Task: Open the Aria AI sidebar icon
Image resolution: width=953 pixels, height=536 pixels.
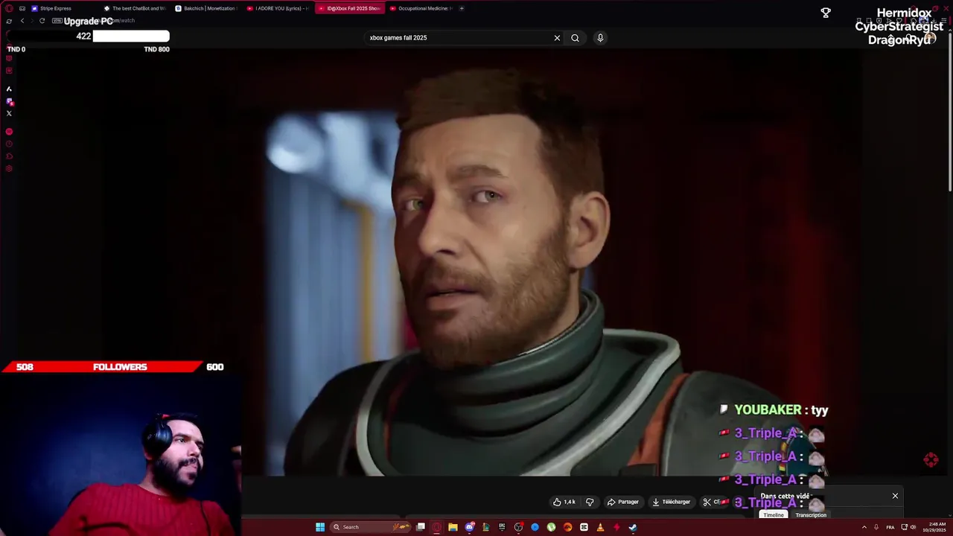Action: click(x=9, y=89)
